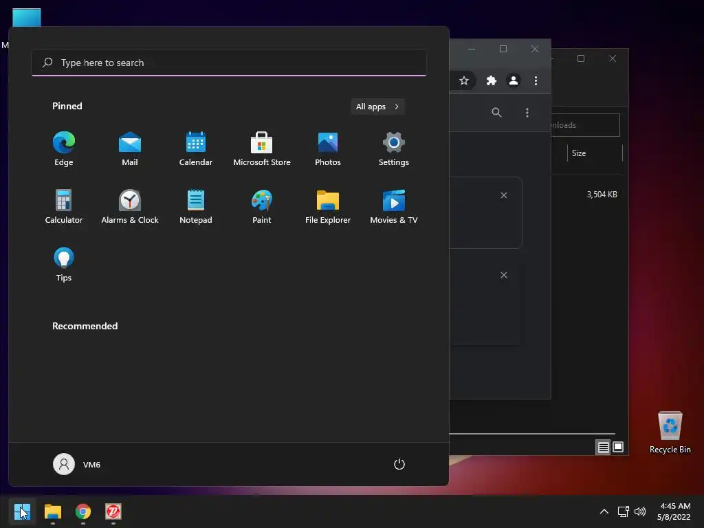This screenshot has height=528, width=704.
Task: Maximize the File Explorer window
Action: click(x=581, y=58)
